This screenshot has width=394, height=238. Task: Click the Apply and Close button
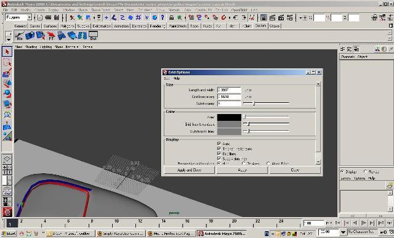[189, 170]
